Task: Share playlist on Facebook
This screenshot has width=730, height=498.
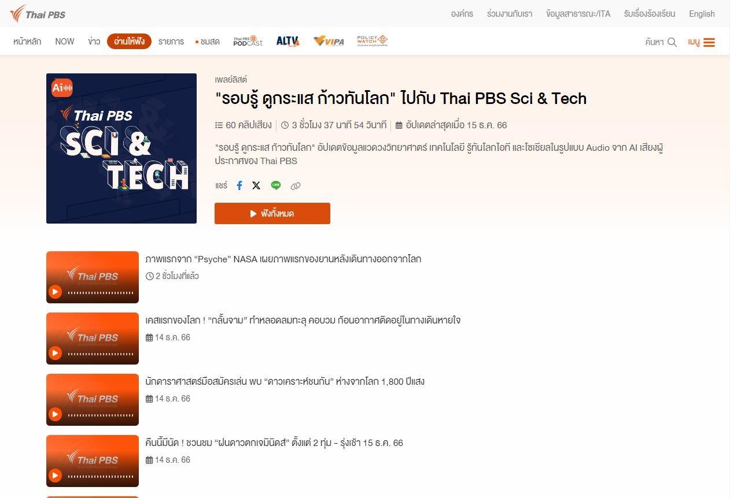Action: (x=239, y=185)
